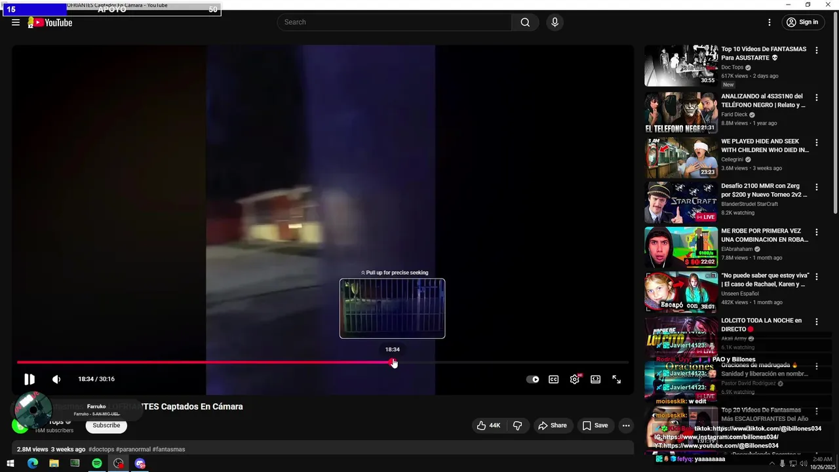This screenshot has height=472, width=839.
Task: Click the #fantasmas hashtag
Action: tap(169, 450)
